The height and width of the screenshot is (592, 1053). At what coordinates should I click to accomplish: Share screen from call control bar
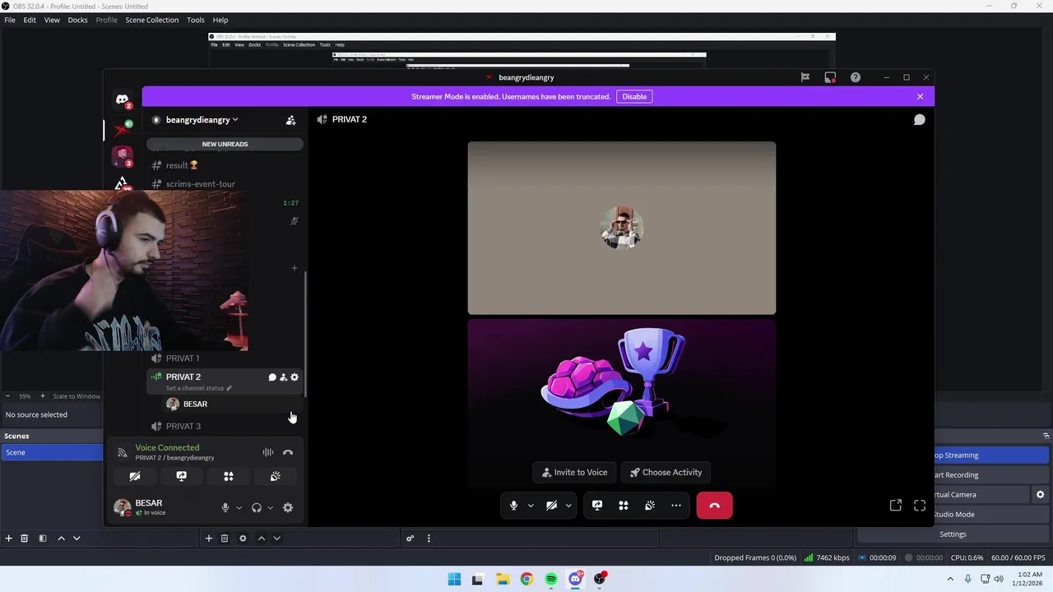point(597,505)
